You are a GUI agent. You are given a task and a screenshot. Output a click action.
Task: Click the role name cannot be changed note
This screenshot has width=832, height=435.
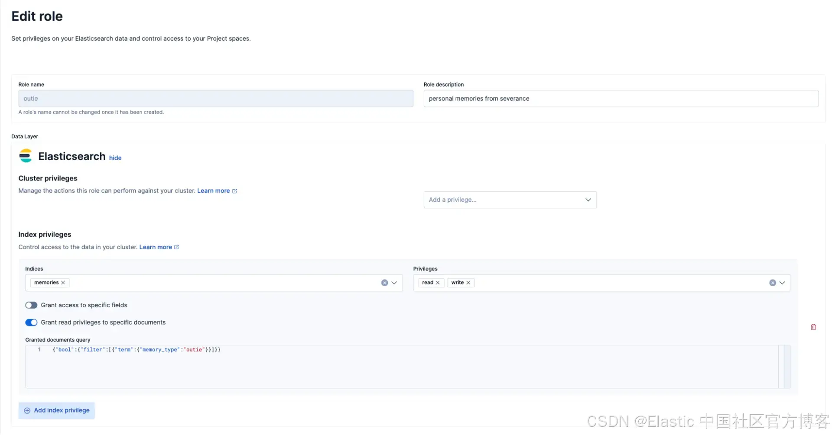tap(91, 112)
